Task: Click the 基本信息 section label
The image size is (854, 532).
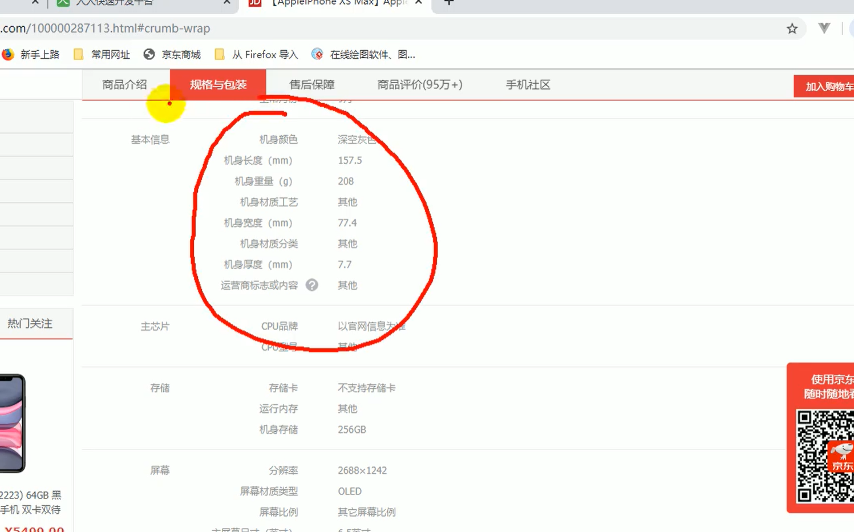Action: coord(150,140)
